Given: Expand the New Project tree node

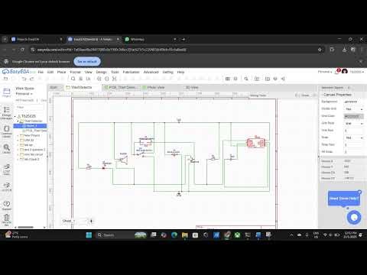Looking at the screenshot, I should point(18,135).
